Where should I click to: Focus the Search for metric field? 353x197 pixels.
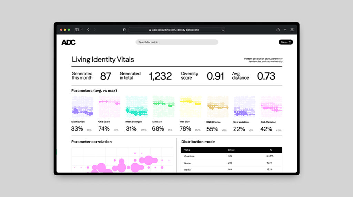pos(176,42)
